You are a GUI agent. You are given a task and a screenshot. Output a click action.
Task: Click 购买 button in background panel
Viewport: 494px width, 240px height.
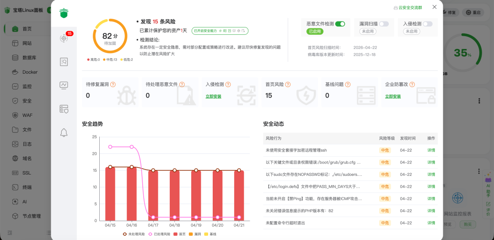click(x=467, y=224)
